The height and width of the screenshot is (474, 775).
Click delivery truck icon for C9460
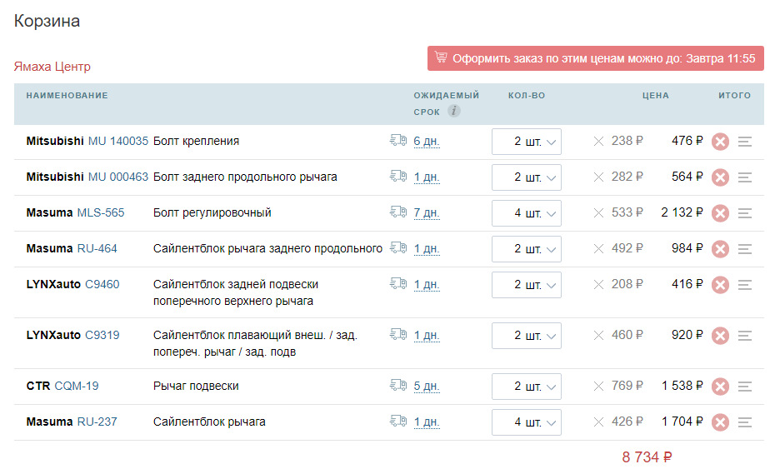tap(397, 284)
